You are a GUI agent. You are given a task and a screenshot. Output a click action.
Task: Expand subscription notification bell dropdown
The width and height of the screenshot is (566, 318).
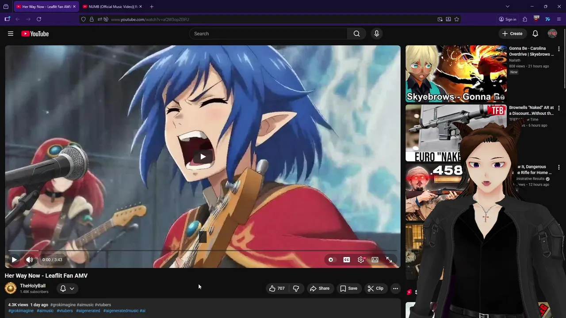coord(67,288)
